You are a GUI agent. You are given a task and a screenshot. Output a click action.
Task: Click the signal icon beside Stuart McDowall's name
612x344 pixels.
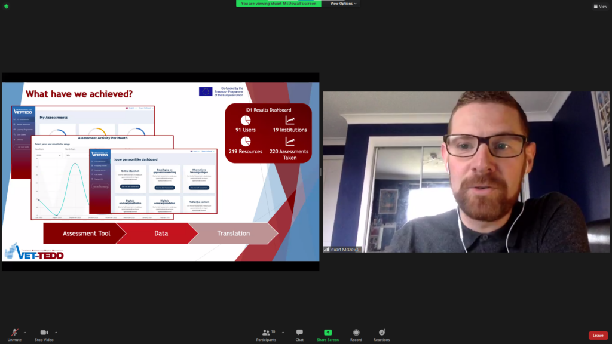click(326, 250)
